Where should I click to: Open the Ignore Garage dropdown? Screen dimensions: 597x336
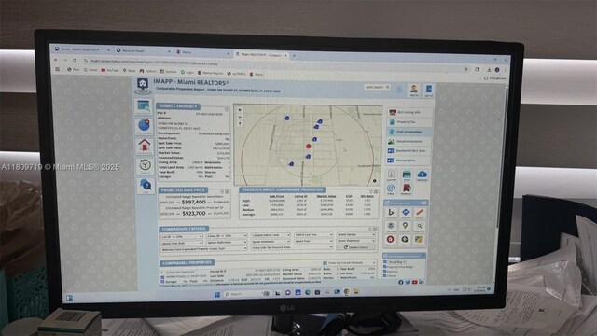click(x=355, y=234)
